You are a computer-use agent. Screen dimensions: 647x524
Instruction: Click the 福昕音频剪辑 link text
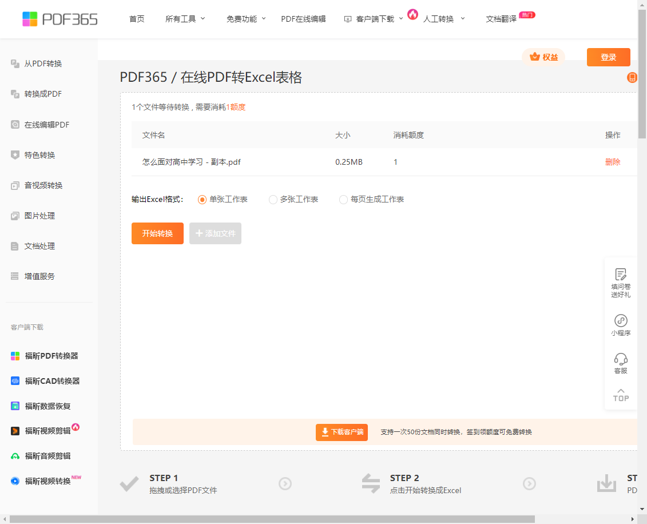point(48,456)
